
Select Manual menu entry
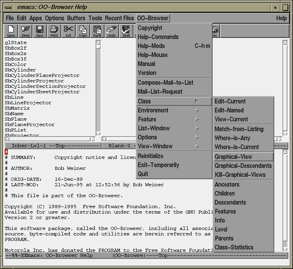pos(174,64)
